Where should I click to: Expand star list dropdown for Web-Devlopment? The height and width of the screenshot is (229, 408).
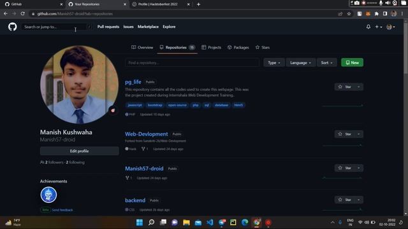[359, 134]
